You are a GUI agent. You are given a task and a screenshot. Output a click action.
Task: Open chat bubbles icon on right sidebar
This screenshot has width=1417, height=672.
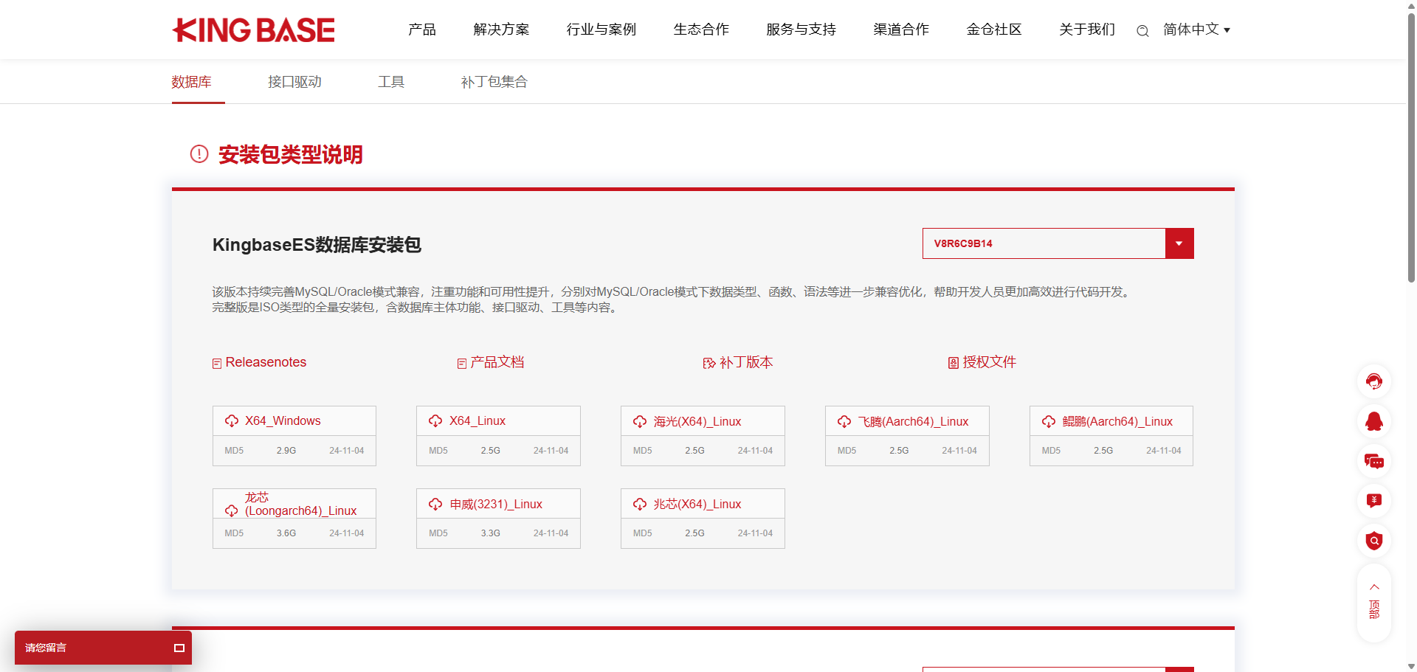tap(1374, 461)
